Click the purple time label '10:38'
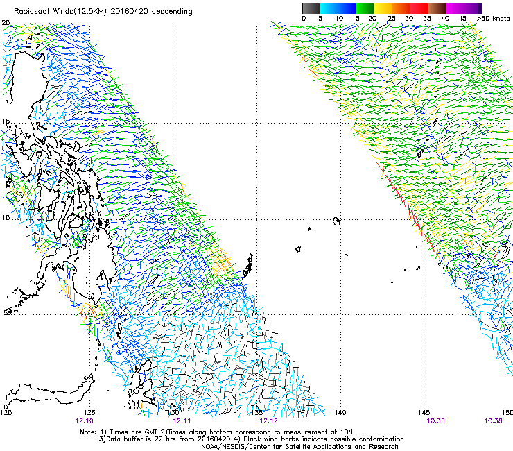The height and width of the screenshot is (451, 513). tap(493, 421)
